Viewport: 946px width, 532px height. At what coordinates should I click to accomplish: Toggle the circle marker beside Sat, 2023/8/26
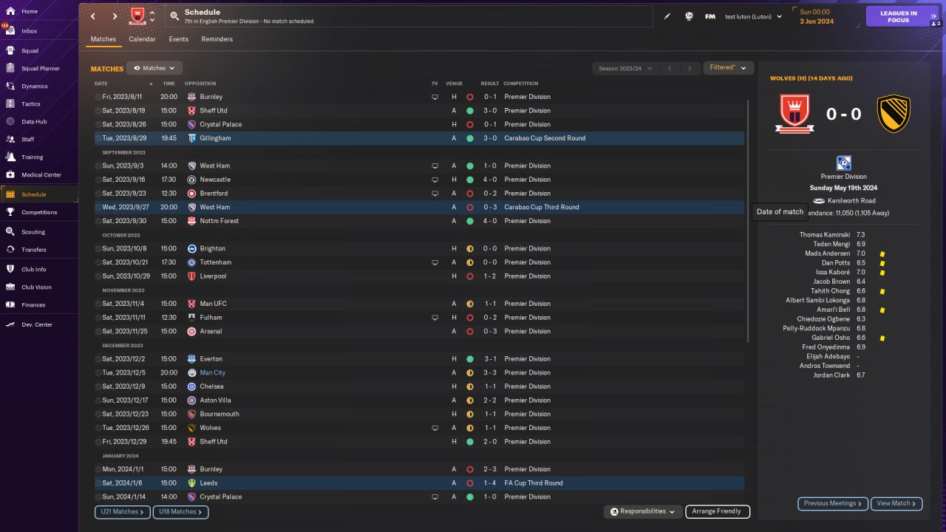click(98, 124)
